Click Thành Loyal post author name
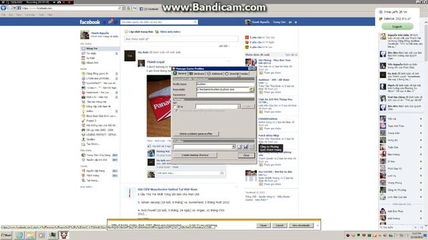The width and height of the screenshot is (428, 240). (156, 62)
